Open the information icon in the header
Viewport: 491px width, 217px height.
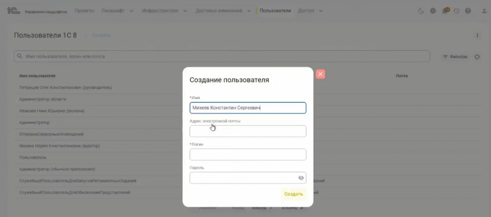point(433,11)
